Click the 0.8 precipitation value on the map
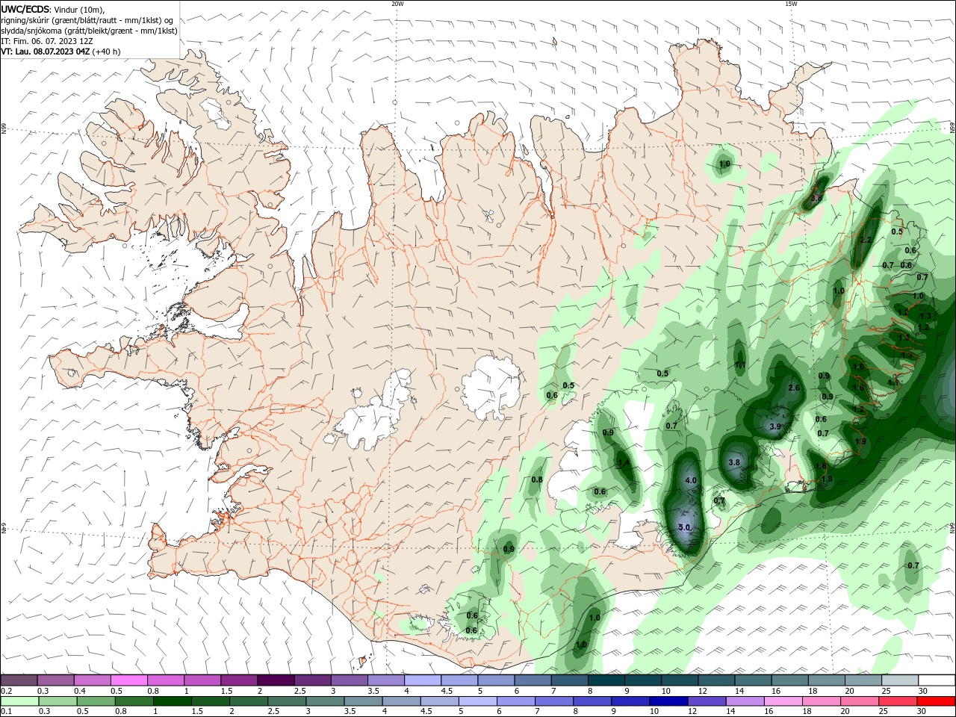 [x=537, y=479]
